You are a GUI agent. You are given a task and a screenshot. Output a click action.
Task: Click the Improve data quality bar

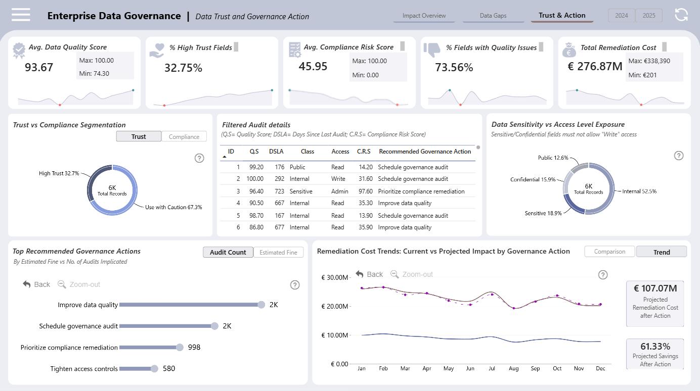click(x=190, y=305)
